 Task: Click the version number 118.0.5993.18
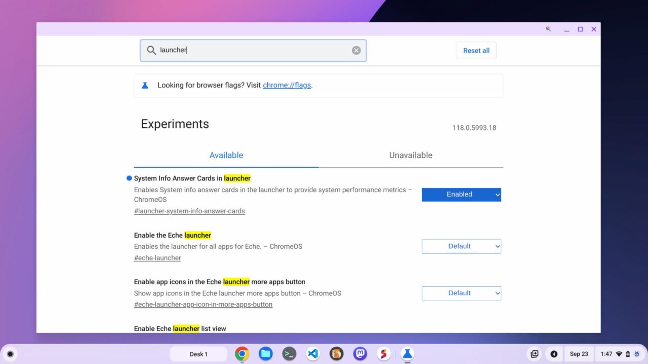[474, 128]
